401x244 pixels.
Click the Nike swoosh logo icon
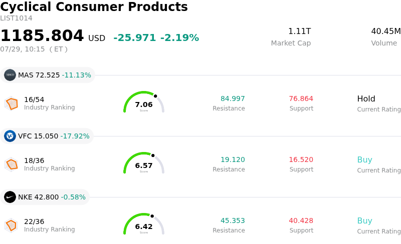[10, 197]
